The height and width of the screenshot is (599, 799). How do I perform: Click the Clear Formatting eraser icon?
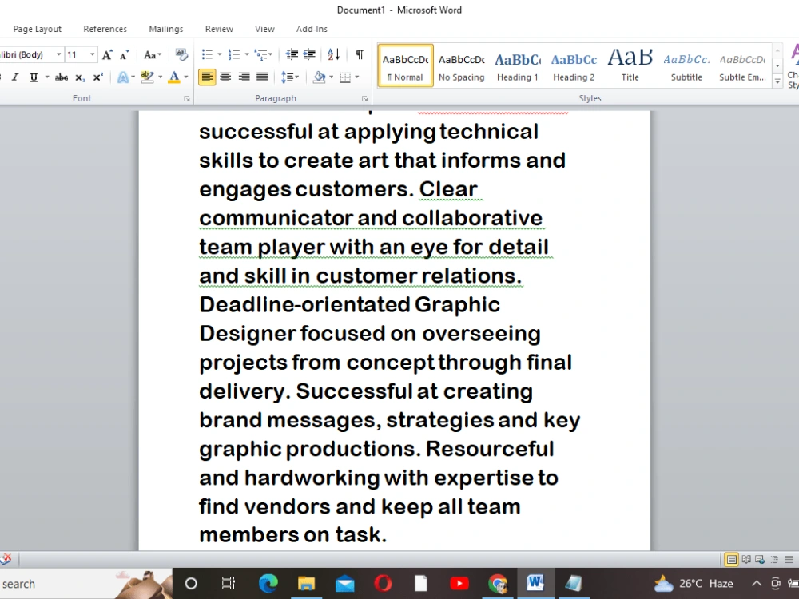(x=181, y=54)
